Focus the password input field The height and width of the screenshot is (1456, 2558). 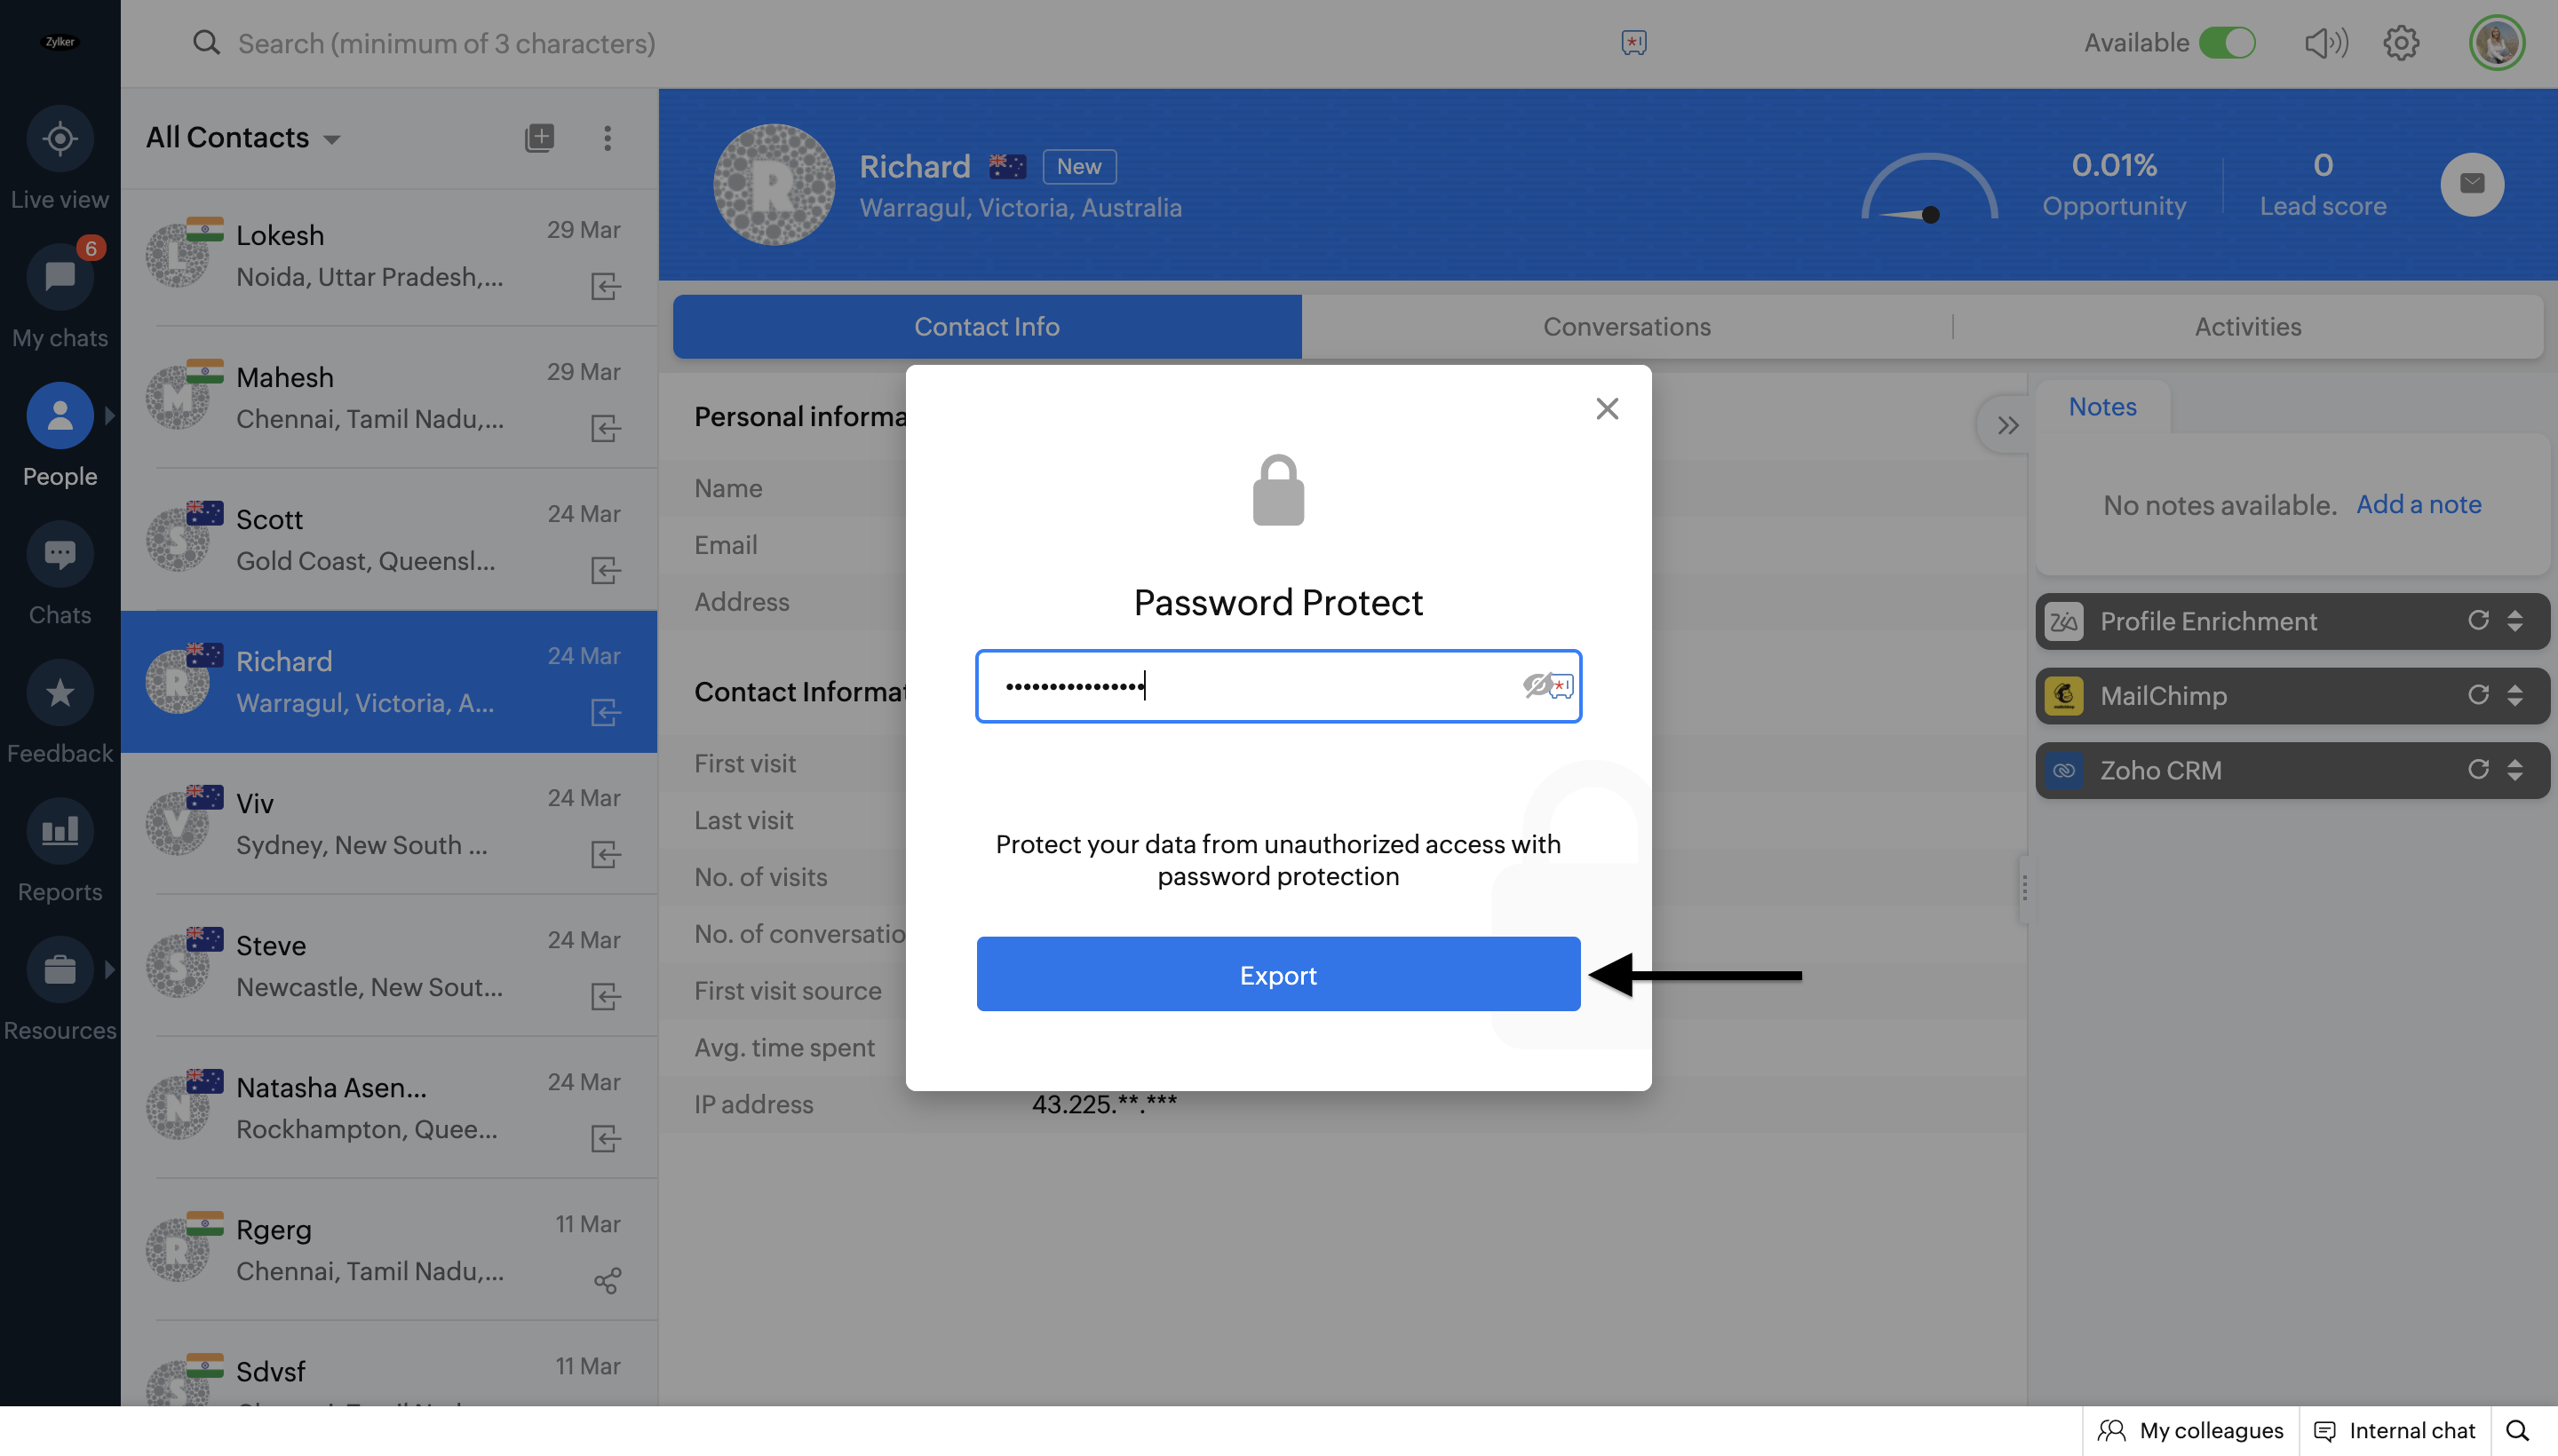pos(1277,686)
